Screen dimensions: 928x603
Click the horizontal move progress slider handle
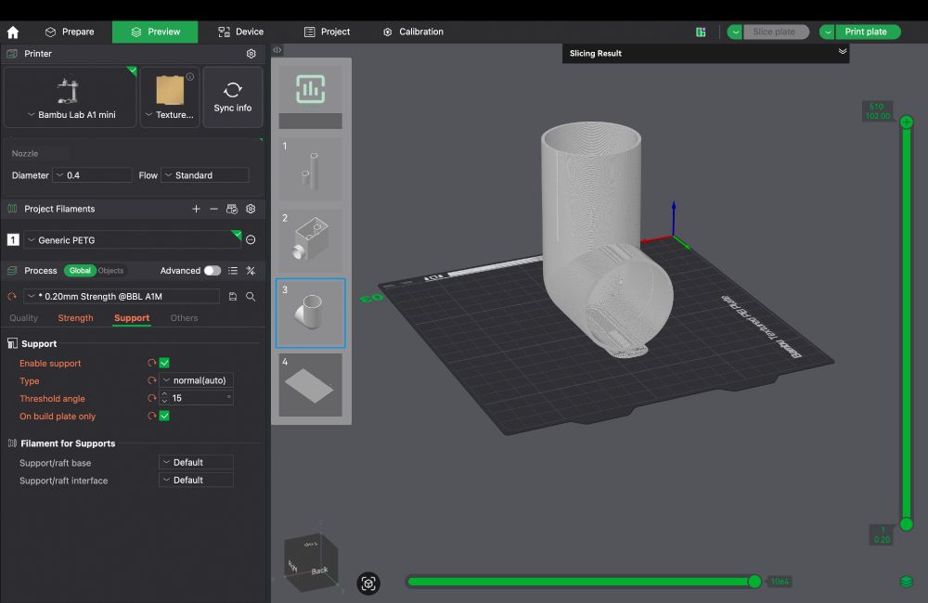(x=754, y=582)
